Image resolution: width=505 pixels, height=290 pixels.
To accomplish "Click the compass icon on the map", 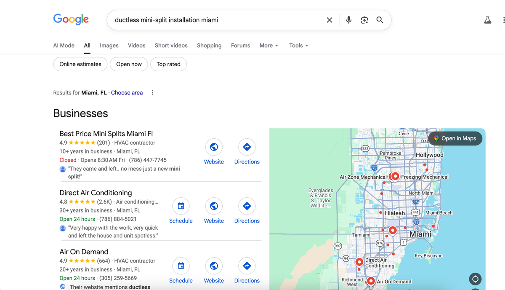I will click(x=475, y=279).
